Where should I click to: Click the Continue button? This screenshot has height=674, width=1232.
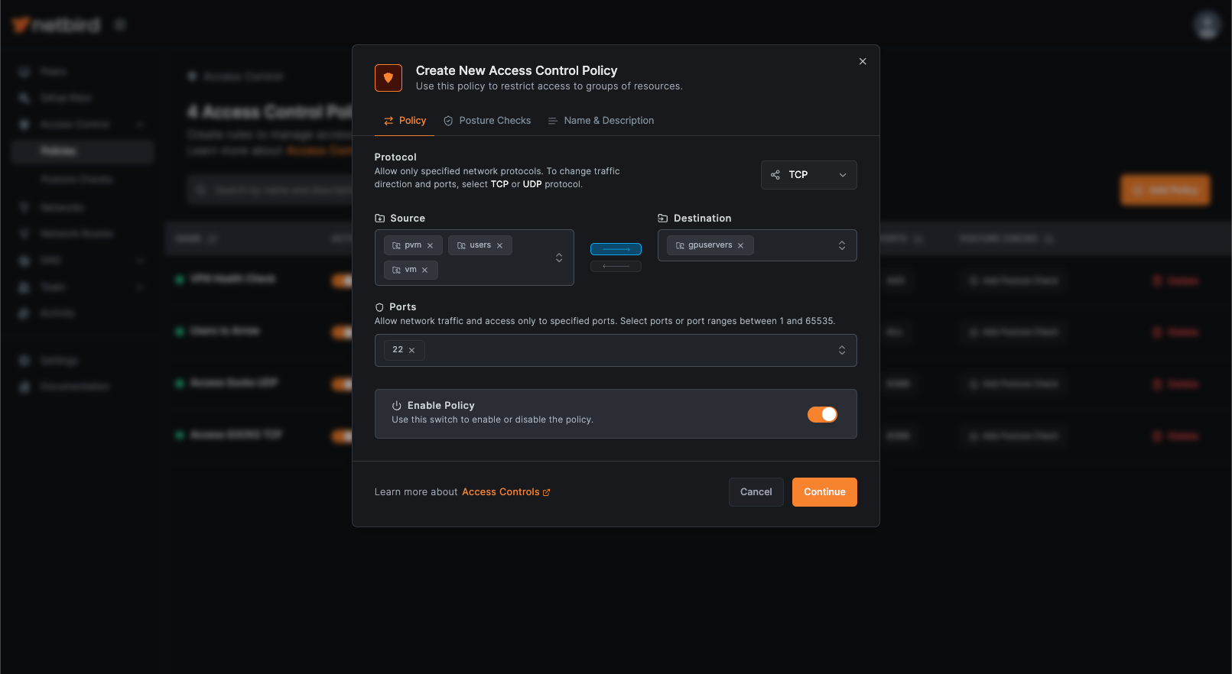[x=824, y=492]
